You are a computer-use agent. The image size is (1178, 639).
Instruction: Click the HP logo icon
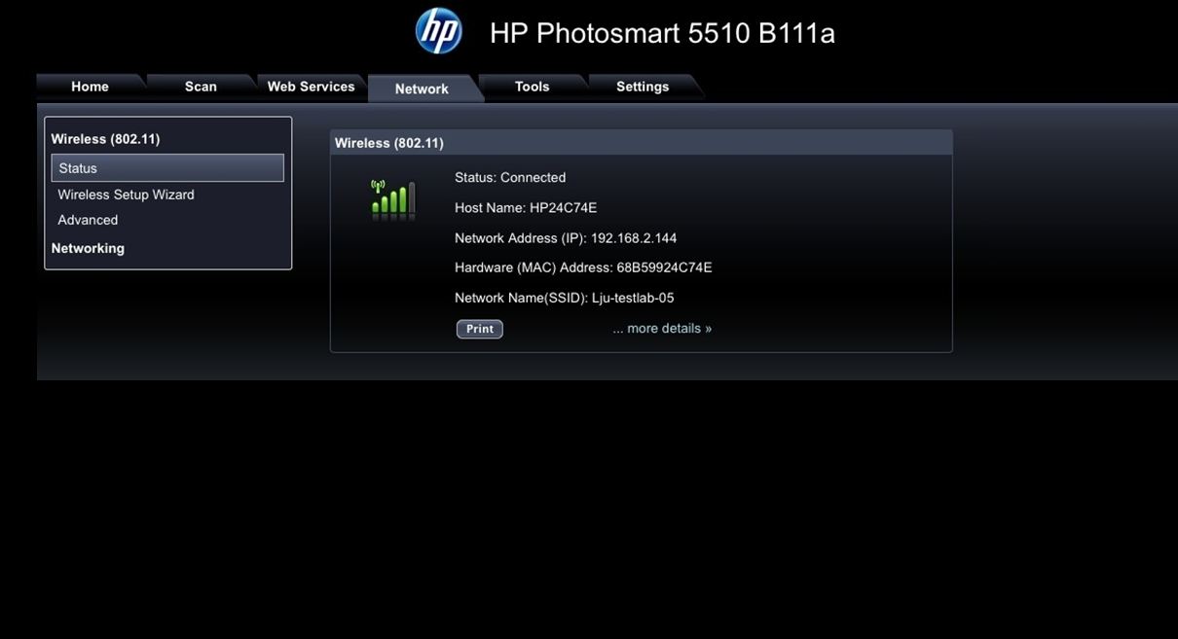(439, 31)
